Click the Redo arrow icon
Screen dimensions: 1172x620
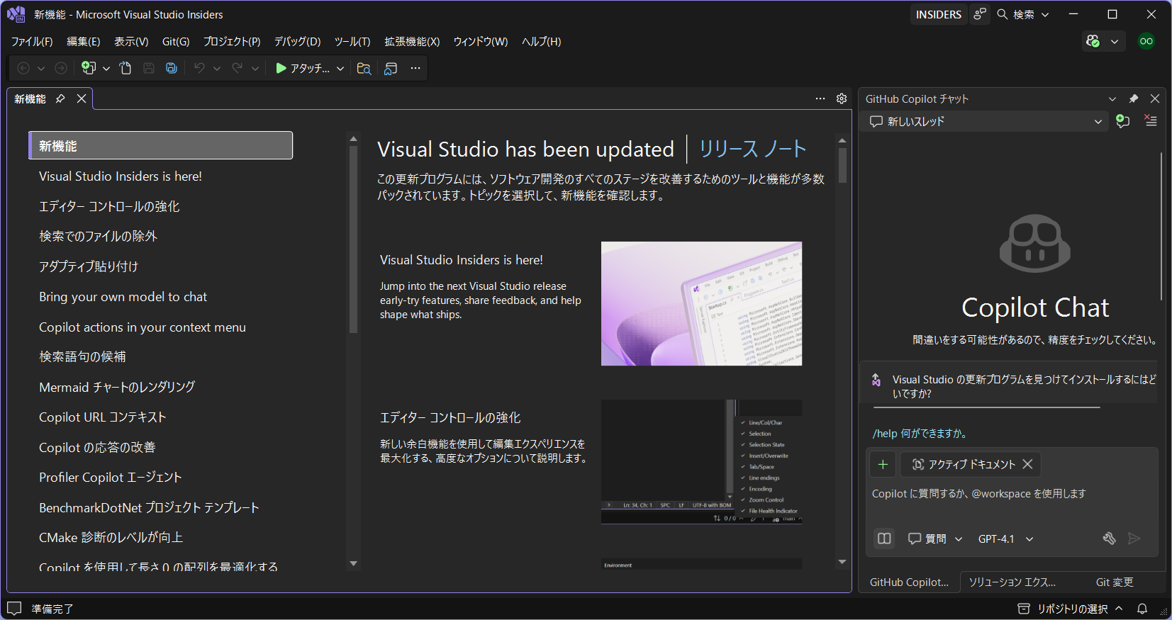coord(238,68)
